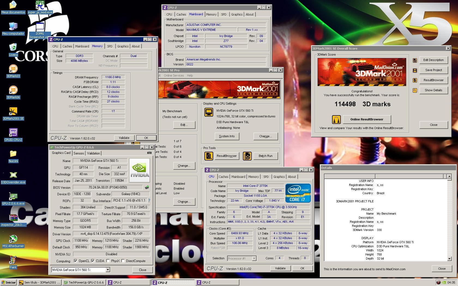
Task: Close the GPU-Z window via Close button
Action: click(x=143, y=270)
